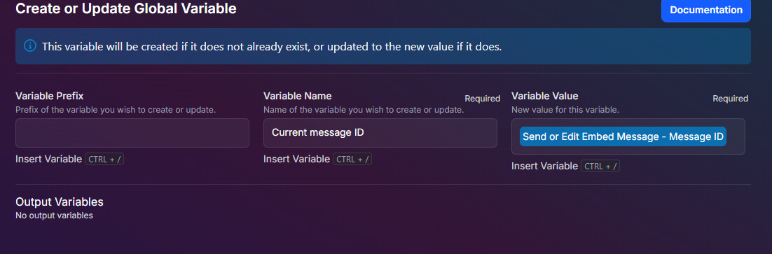Click Insert Variable under Variable Prefix

pos(49,159)
